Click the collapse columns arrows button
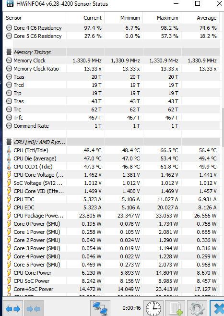This screenshot has height=316, width=224. (34, 308)
